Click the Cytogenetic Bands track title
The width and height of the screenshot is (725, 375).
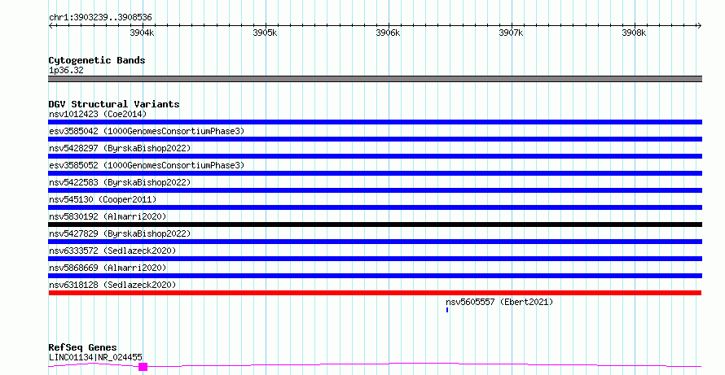coord(97,60)
